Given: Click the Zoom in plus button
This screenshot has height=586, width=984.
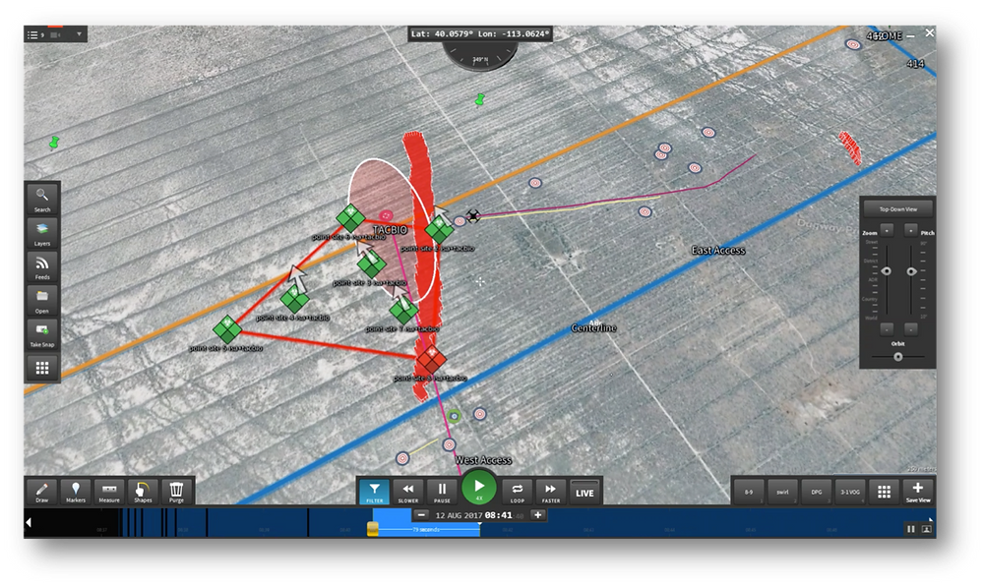Looking at the screenshot, I should pyautogui.click(x=887, y=231).
